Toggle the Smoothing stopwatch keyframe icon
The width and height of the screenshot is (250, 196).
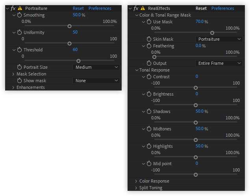(x=19, y=15)
